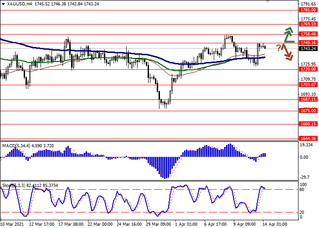Click the 1785.00 red price level label

pos(308,10)
